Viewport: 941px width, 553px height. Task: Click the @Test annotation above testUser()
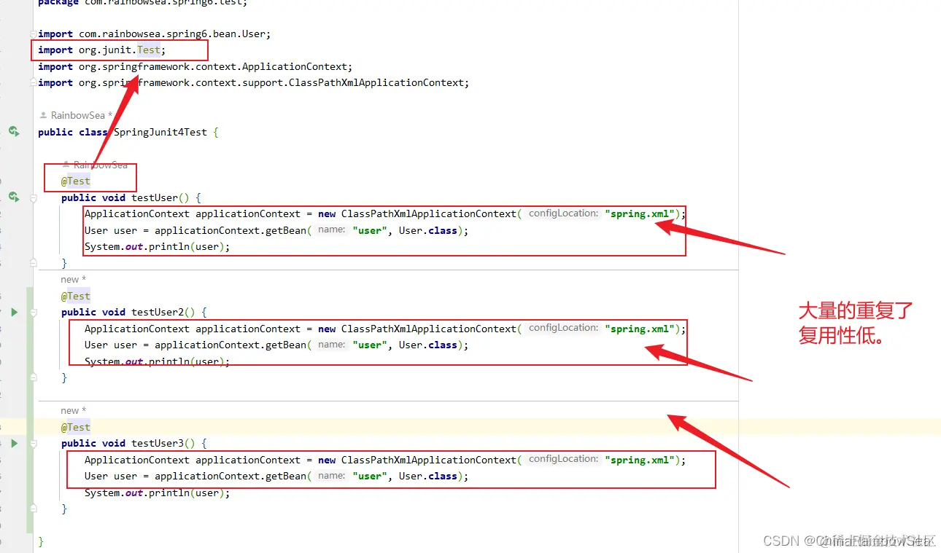coord(76,181)
